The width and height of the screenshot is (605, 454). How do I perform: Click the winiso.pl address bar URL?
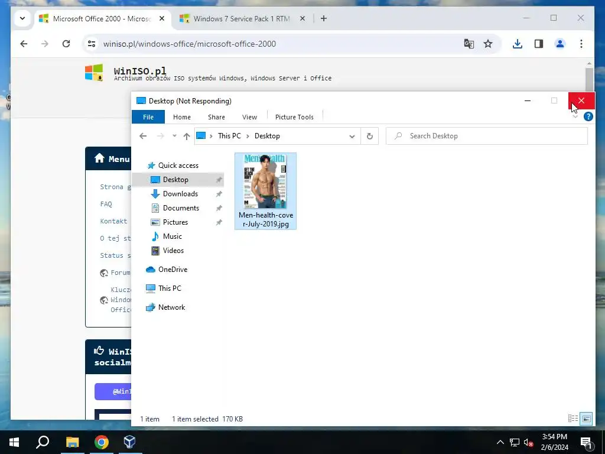[190, 44]
